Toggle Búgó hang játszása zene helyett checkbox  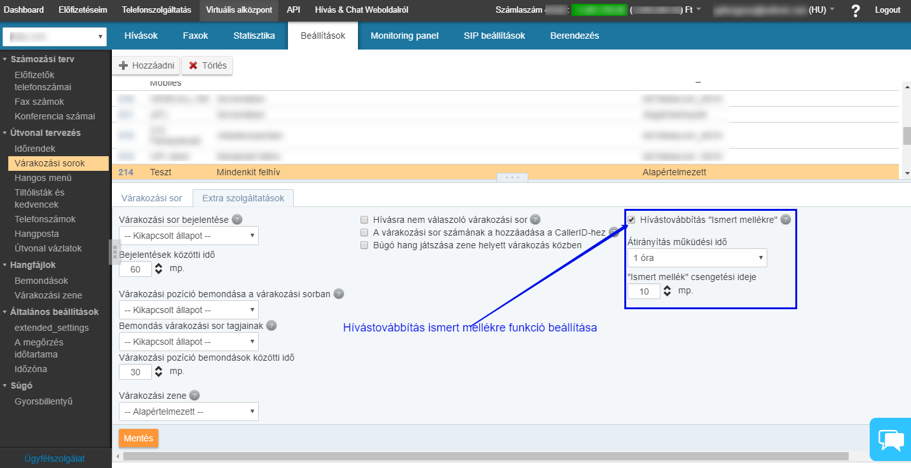point(364,244)
